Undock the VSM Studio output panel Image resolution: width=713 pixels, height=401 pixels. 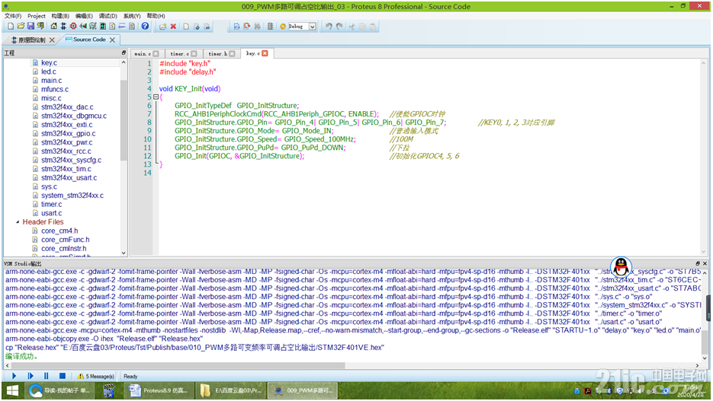[698, 263]
